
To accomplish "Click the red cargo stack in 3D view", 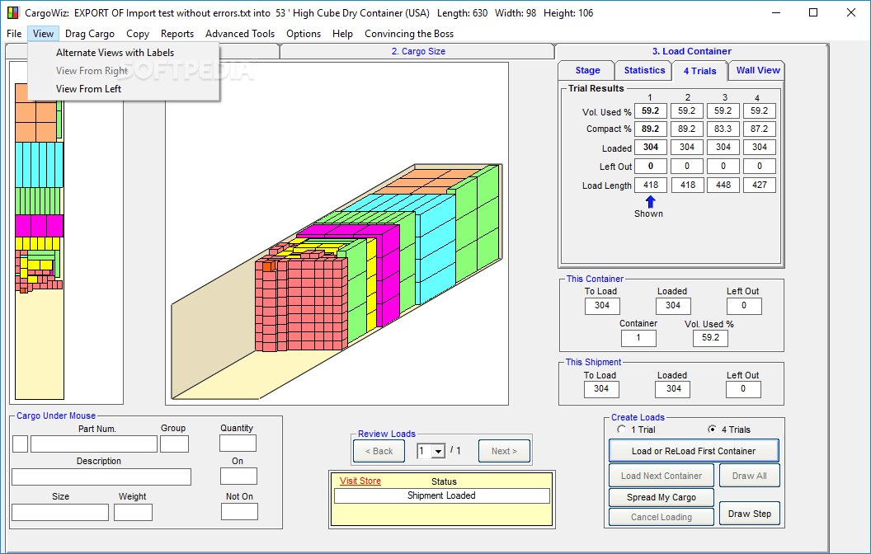I will (301, 304).
